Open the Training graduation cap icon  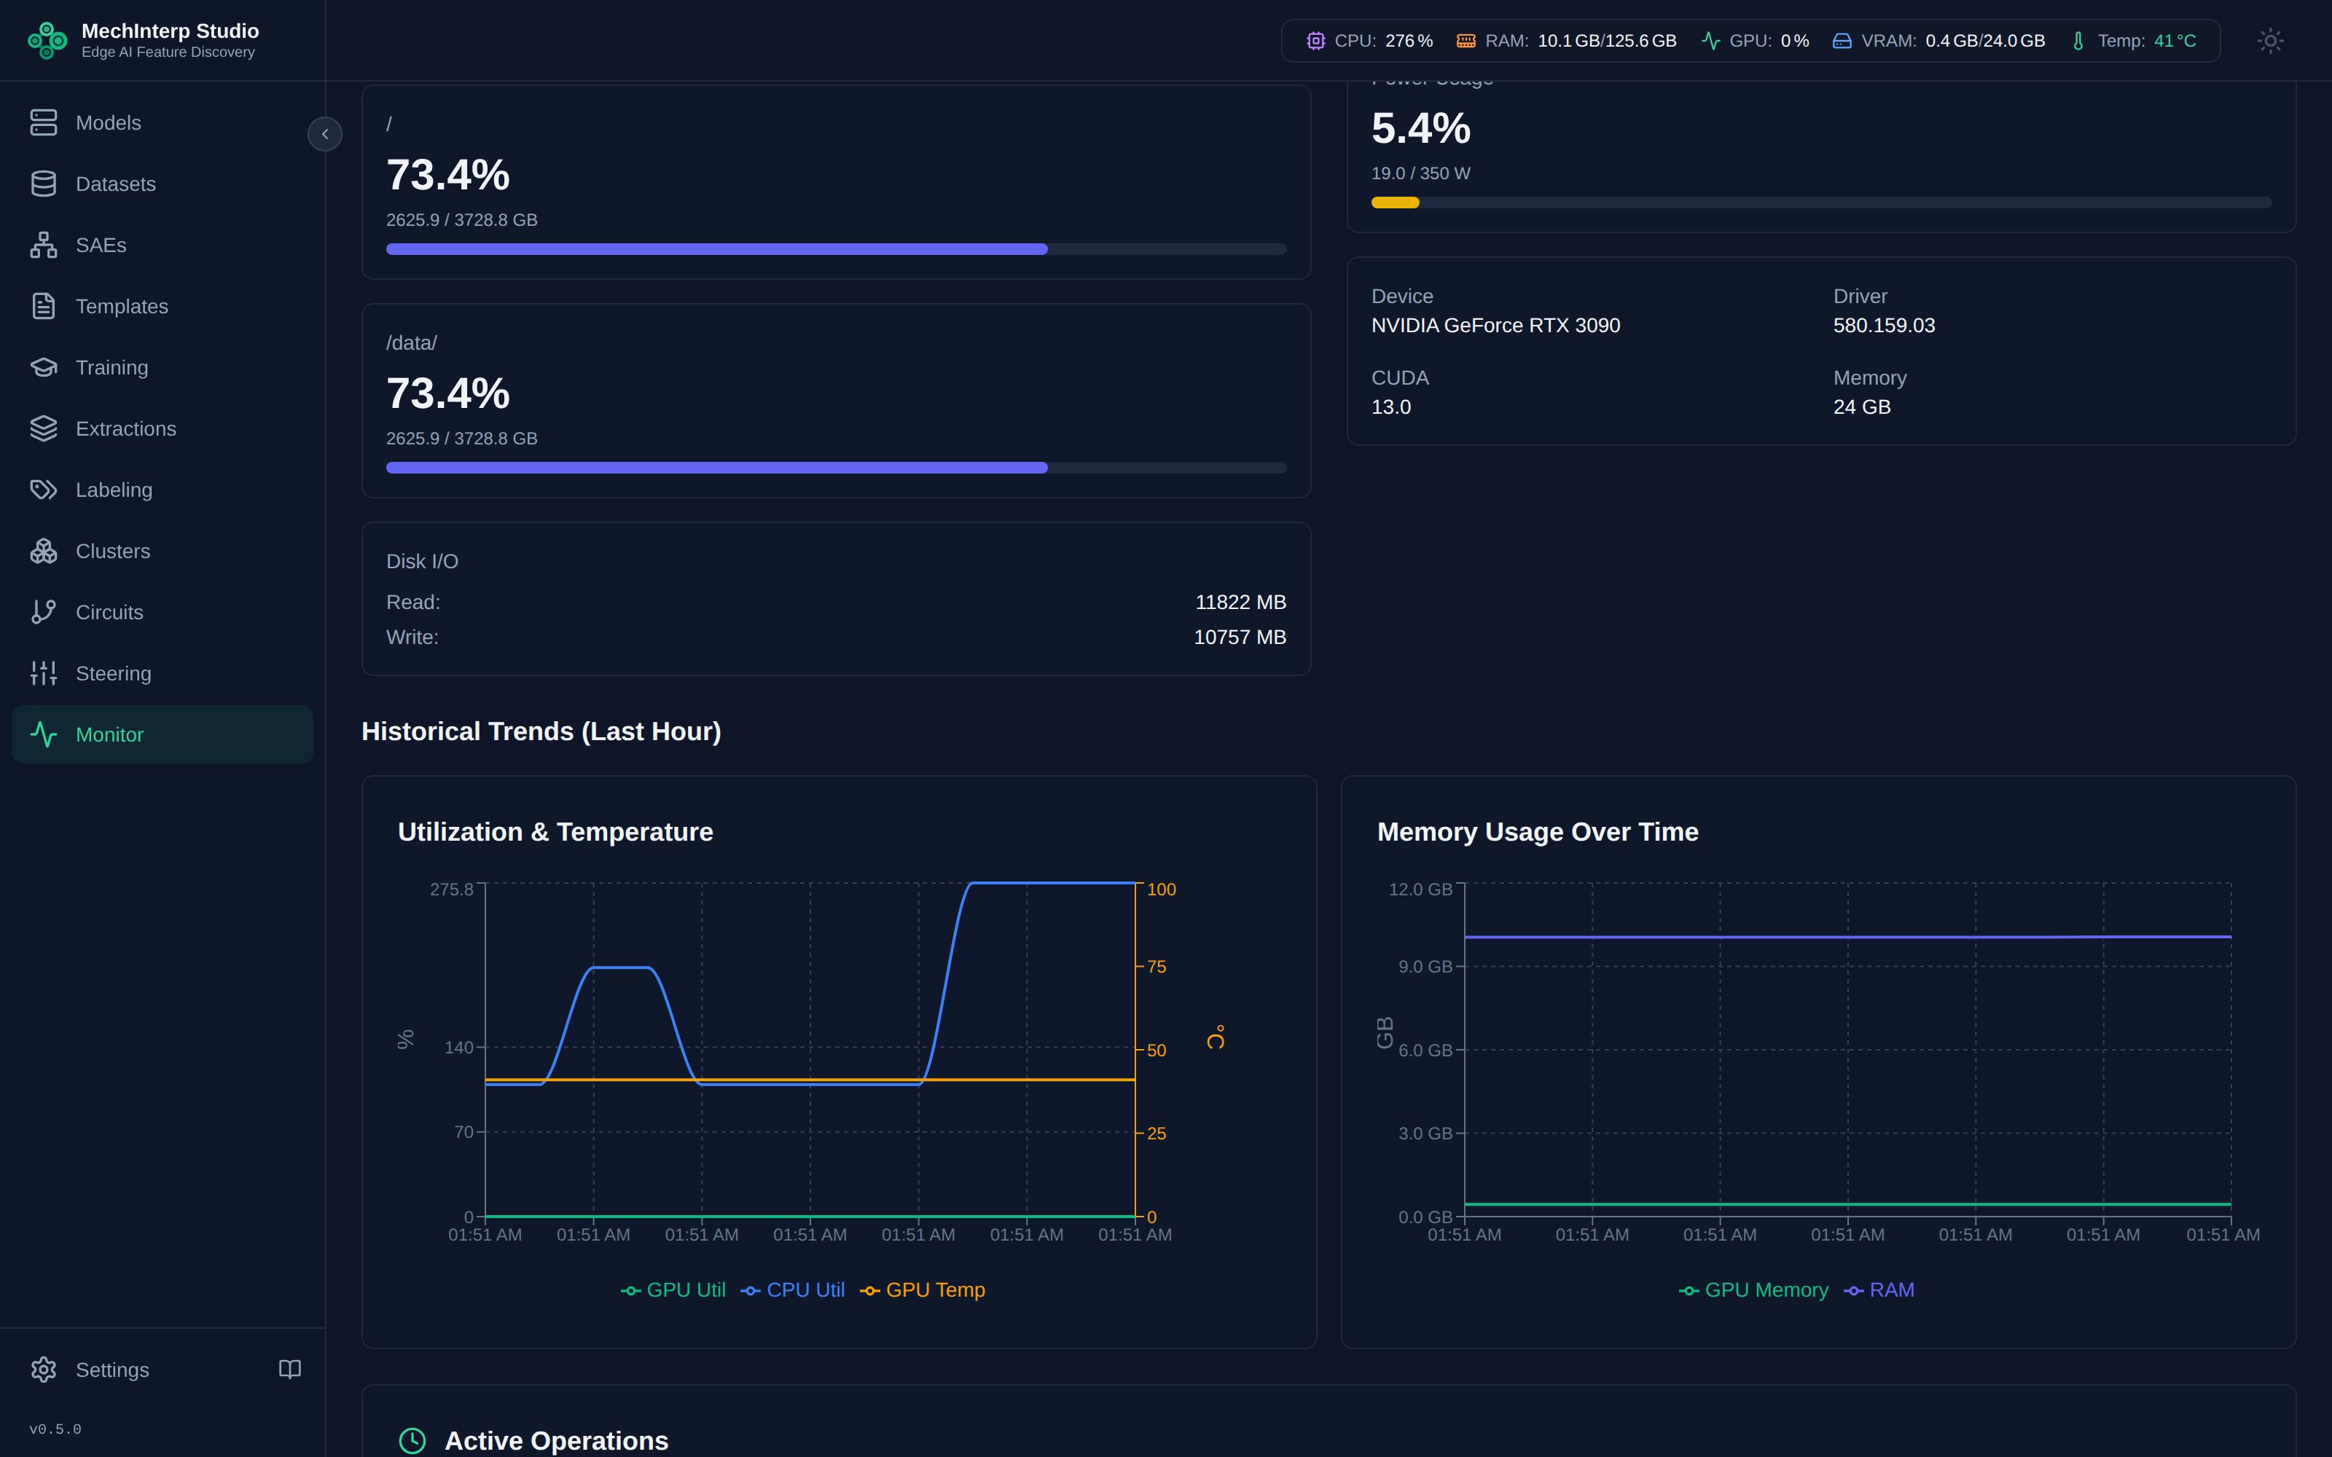tap(44, 367)
